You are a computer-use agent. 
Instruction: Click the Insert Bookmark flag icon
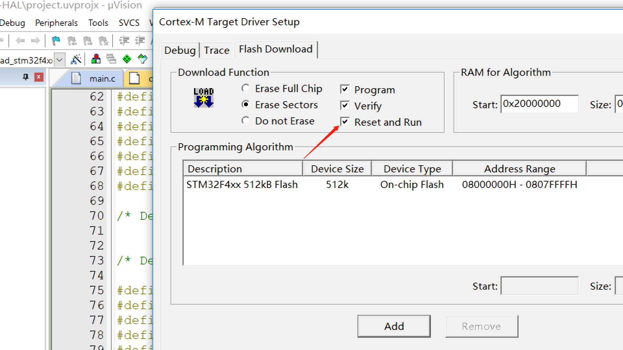point(56,41)
